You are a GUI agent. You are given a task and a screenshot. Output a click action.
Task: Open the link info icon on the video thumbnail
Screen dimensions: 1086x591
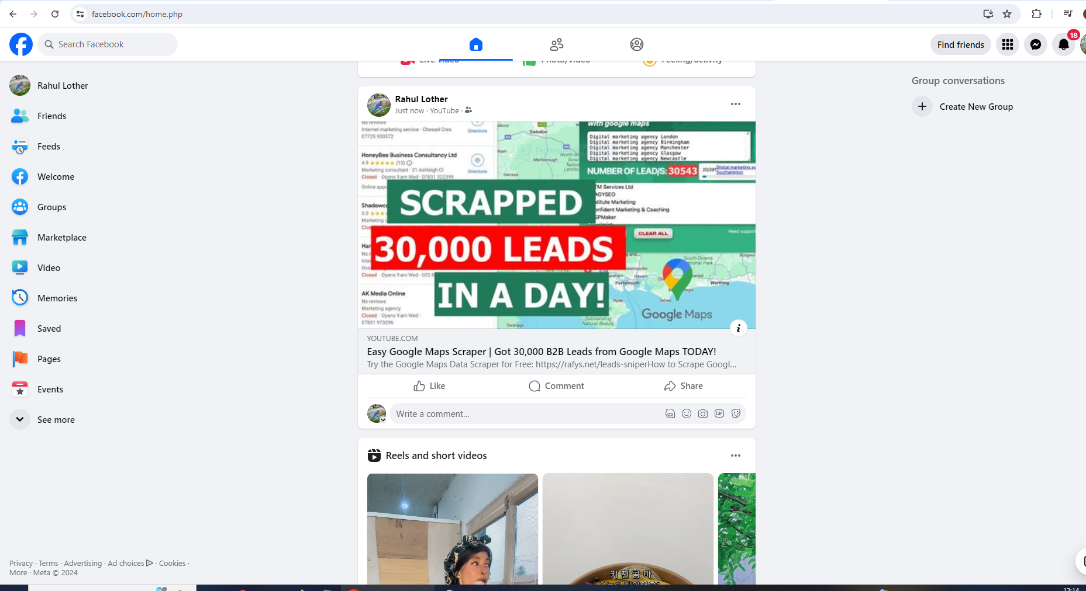coord(739,328)
